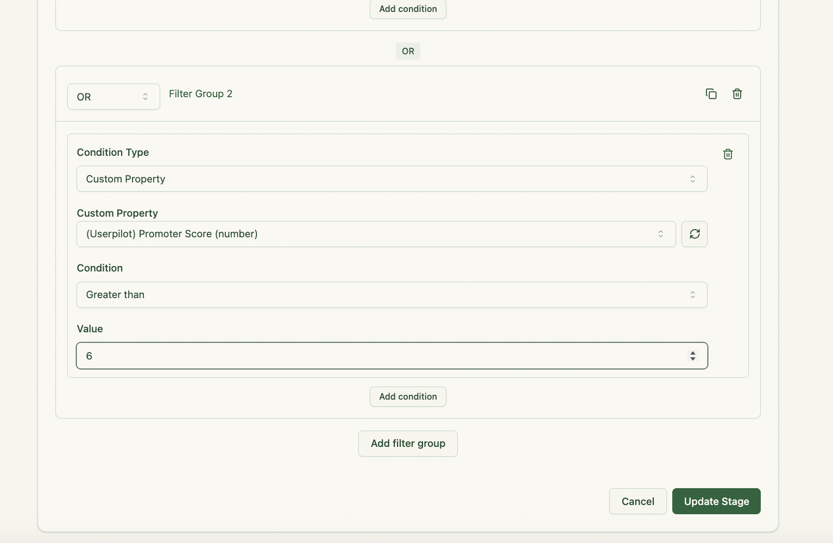Select the OR badge between filter groups
The image size is (833, 543).
click(x=408, y=50)
